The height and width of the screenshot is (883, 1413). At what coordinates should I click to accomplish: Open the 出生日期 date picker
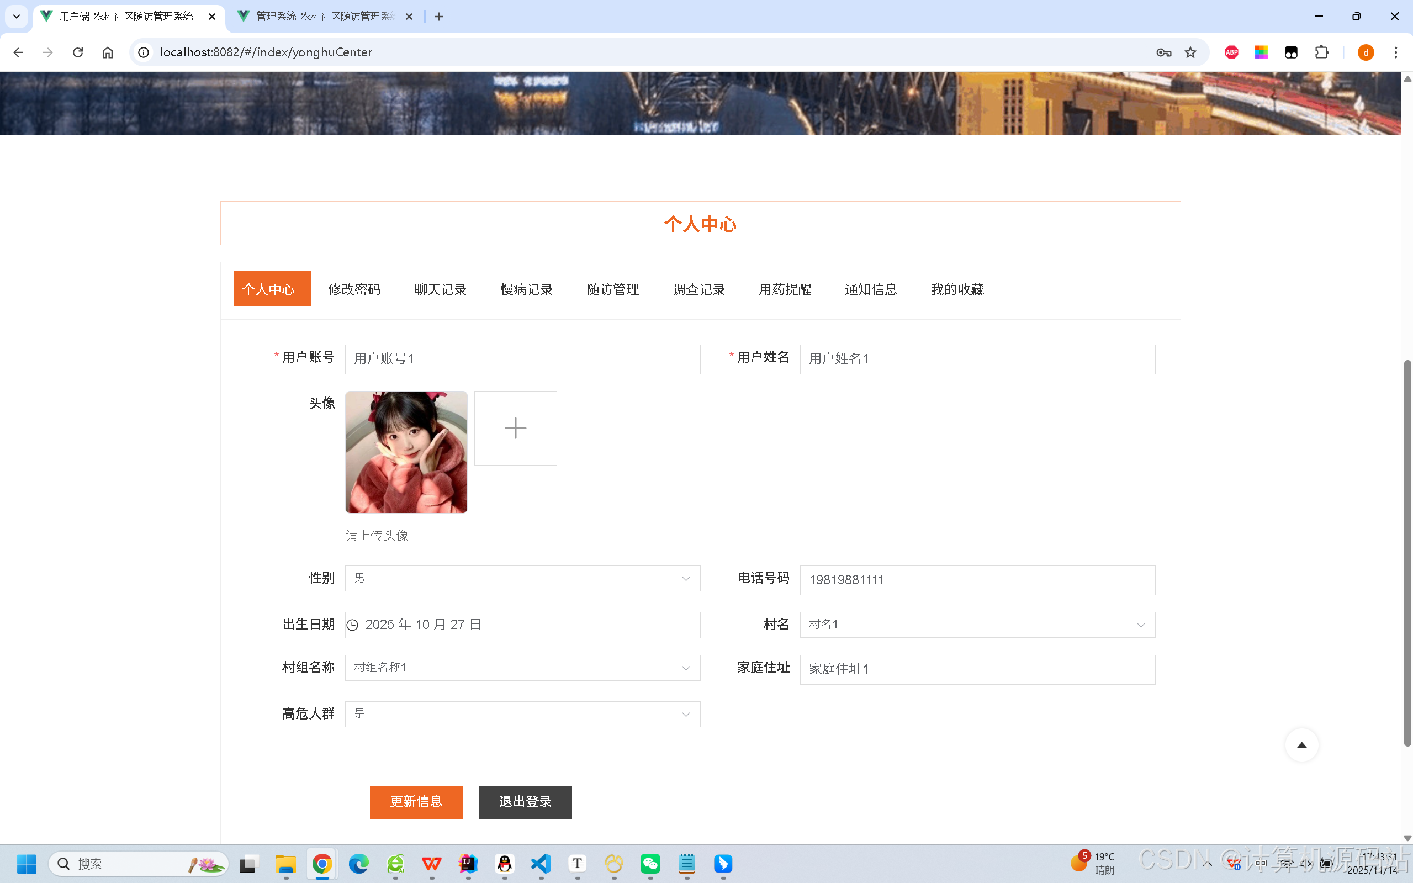pos(522,625)
